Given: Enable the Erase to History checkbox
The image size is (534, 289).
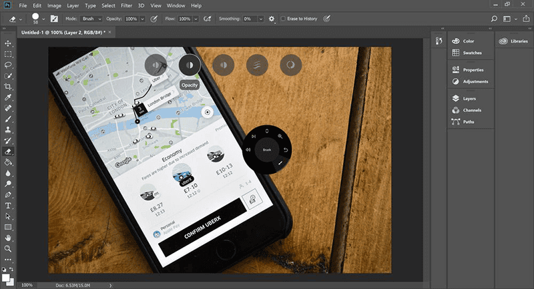Looking at the screenshot, I should pyautogui.click(x=284, y=19).
